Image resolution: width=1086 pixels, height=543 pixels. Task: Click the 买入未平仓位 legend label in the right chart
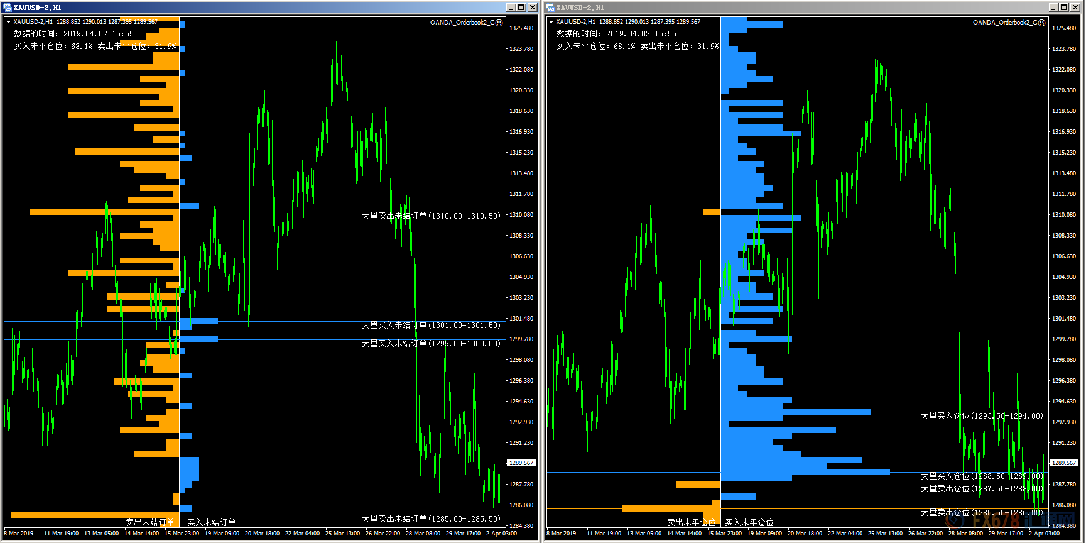[x=749, y=522]
